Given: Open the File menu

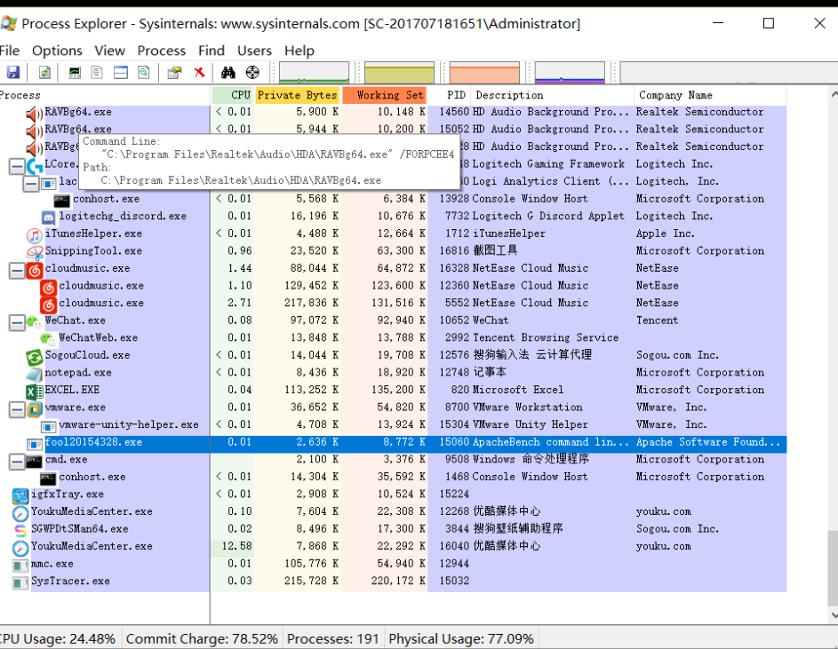Looking at the screenshot, I should coord(10,51).
